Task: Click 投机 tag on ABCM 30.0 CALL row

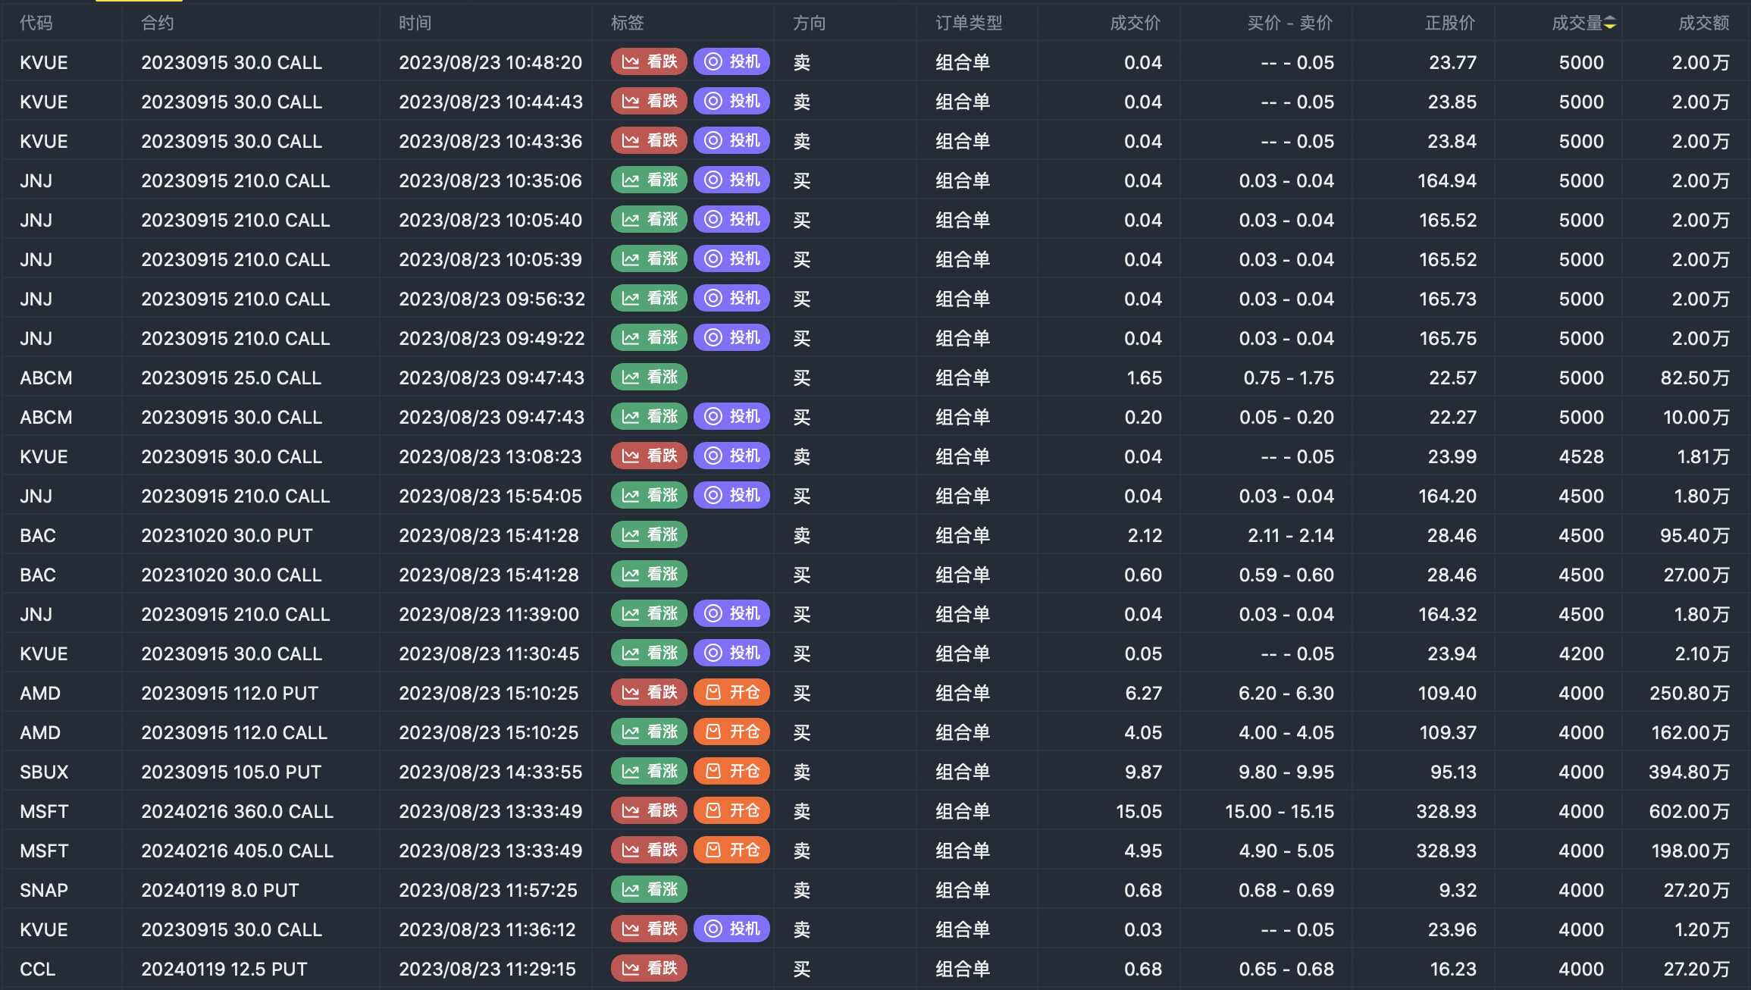Action: (731, 417)
